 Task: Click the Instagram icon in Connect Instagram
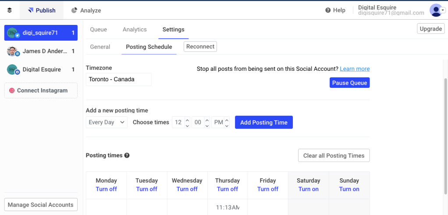pos(12,90)
